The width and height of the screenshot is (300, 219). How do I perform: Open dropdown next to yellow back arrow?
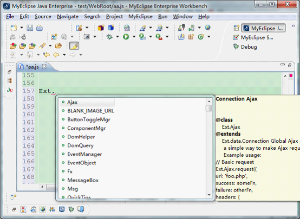click(x=64, y=55)
